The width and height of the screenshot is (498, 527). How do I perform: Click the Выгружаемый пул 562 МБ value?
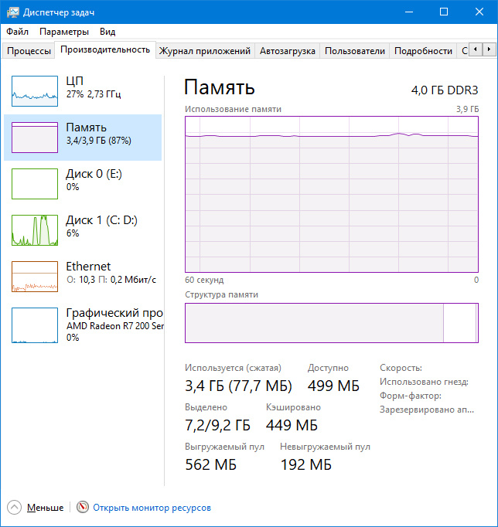[210, 465]
